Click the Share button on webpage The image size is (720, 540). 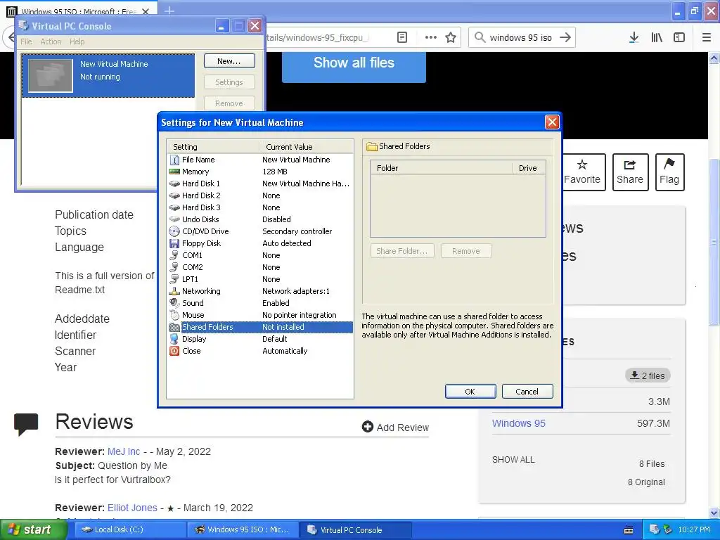point(630,172)
